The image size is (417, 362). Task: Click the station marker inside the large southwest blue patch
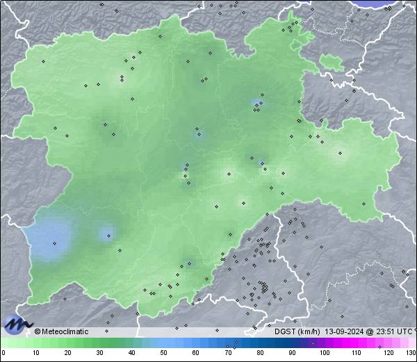click(55, 242)
